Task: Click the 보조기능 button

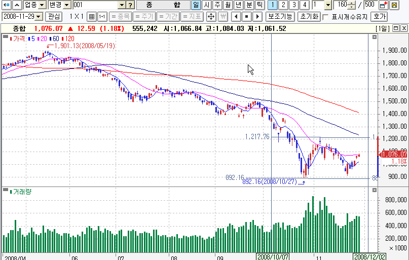Action: 280,17
